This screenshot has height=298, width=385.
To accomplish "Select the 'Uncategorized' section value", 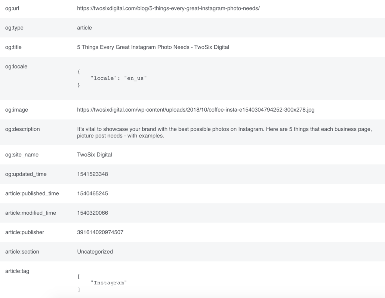I will click(x=95, y=252).
